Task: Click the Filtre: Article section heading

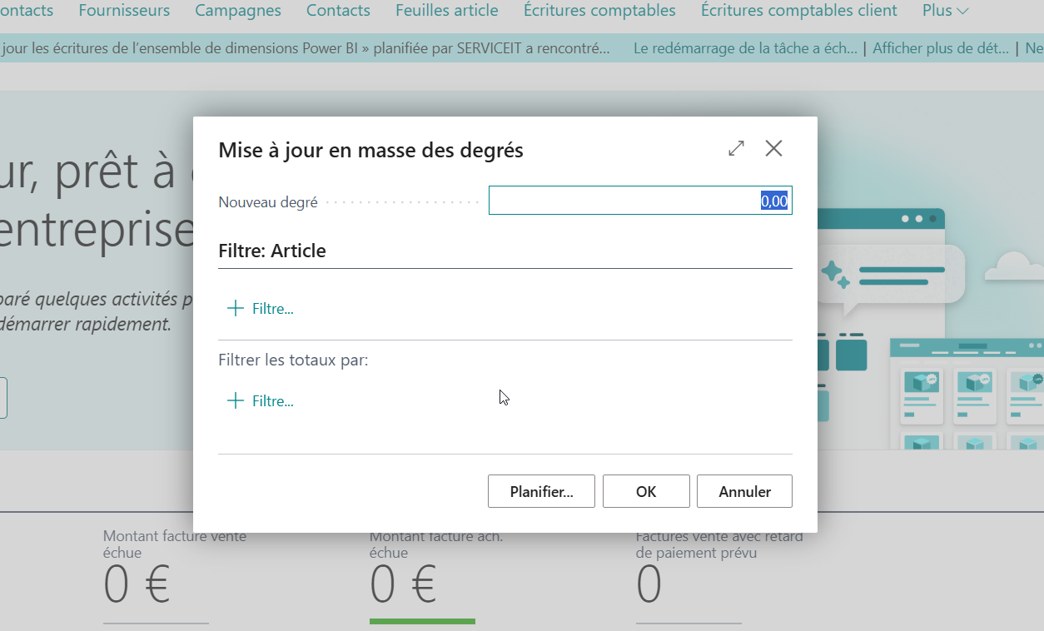Action: (272, 251)
